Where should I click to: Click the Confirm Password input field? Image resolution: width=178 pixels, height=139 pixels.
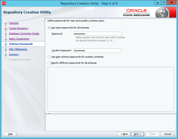click(98, 51)
